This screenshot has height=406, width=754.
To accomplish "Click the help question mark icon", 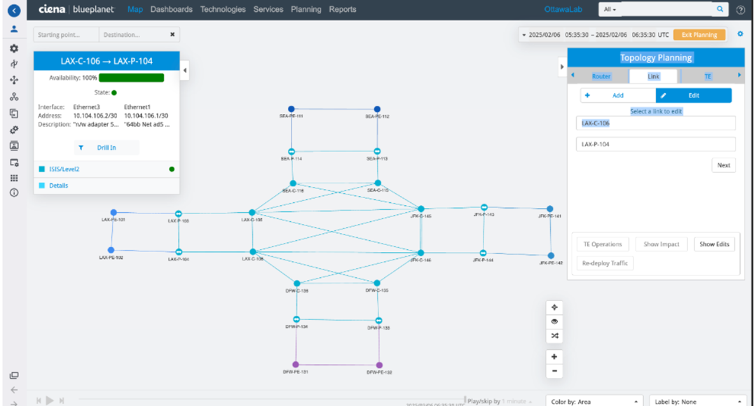I will (741, 10).
